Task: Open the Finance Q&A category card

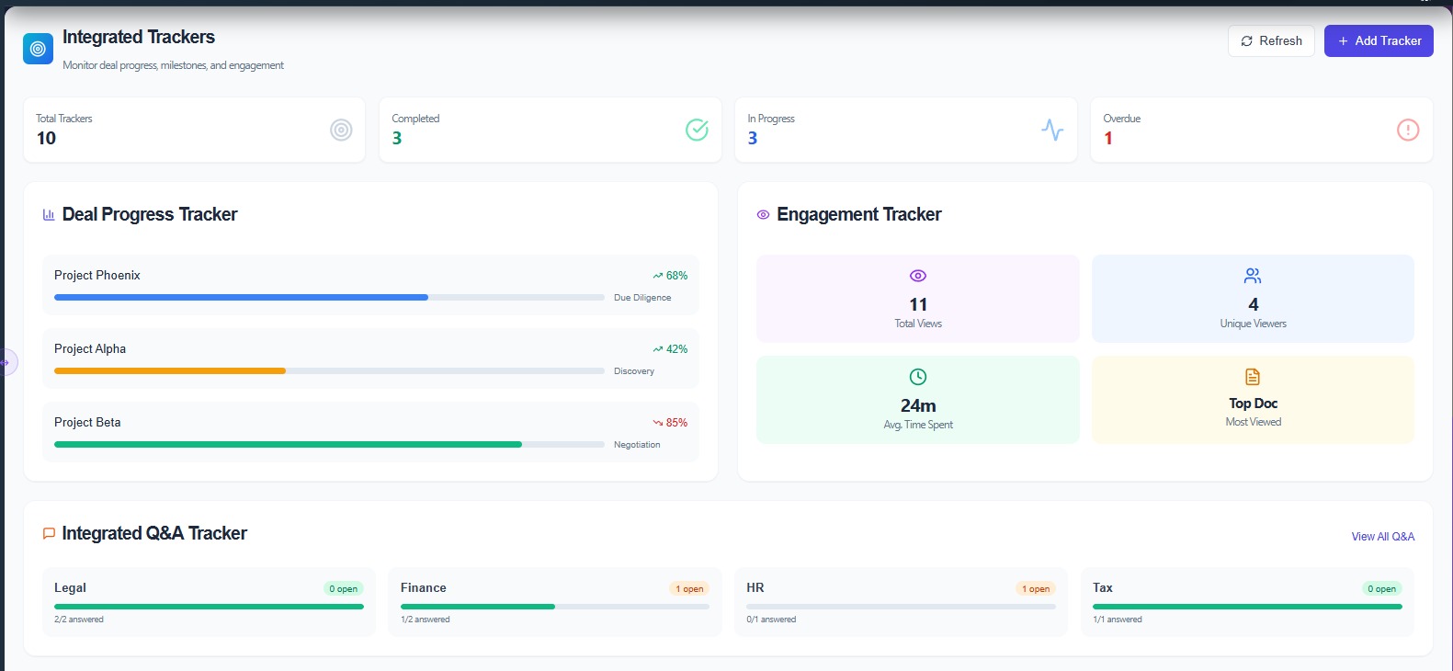Action: [554, 601]
